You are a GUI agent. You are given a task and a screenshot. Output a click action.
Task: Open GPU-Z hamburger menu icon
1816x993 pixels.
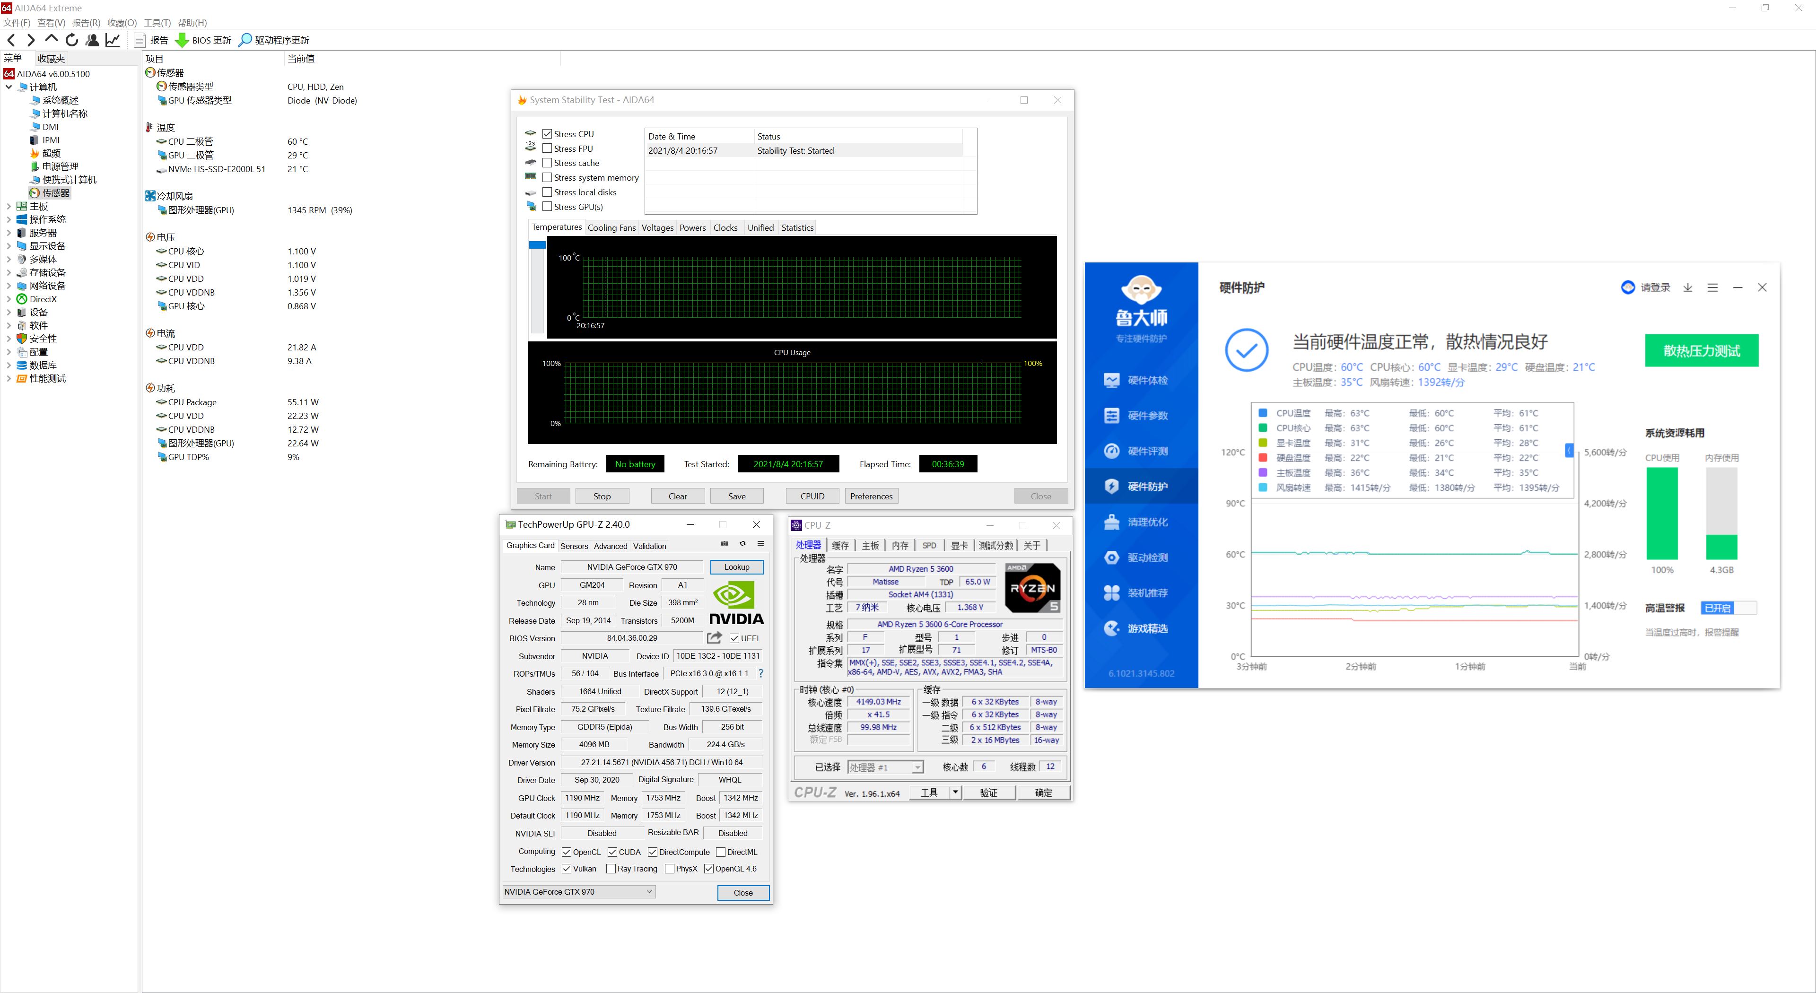tap(760, 543)
